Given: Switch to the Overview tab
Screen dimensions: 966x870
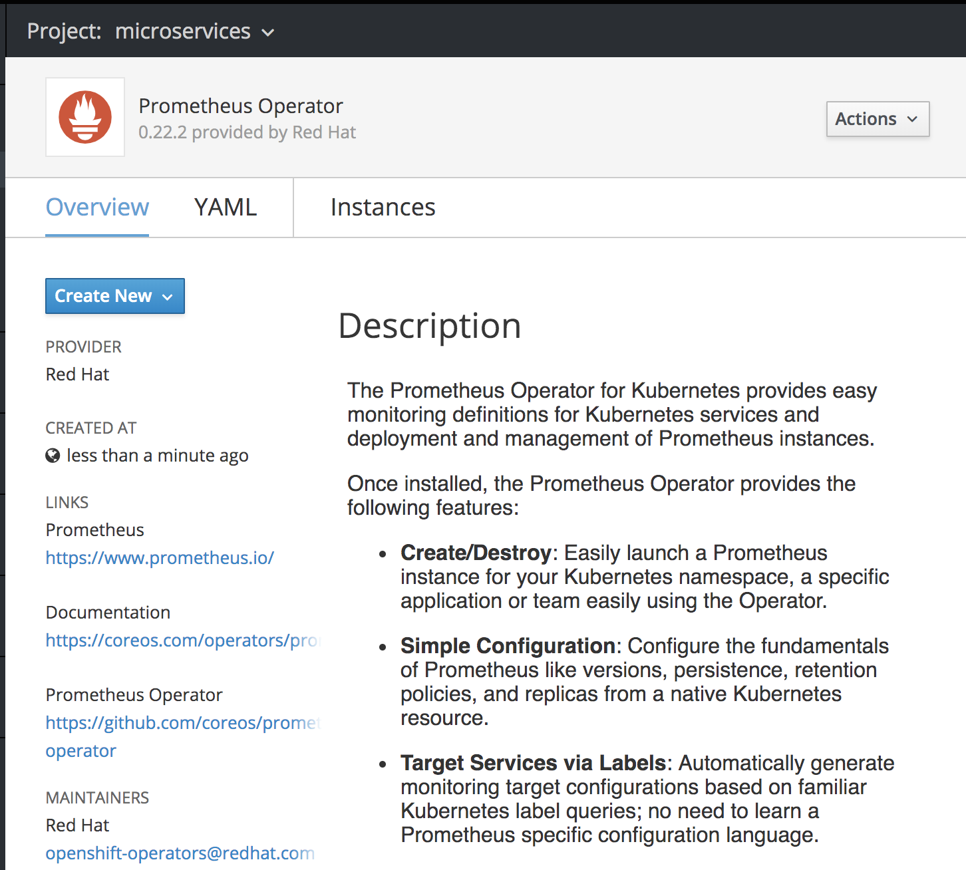Looking at the screenshot, I should 97,208.
